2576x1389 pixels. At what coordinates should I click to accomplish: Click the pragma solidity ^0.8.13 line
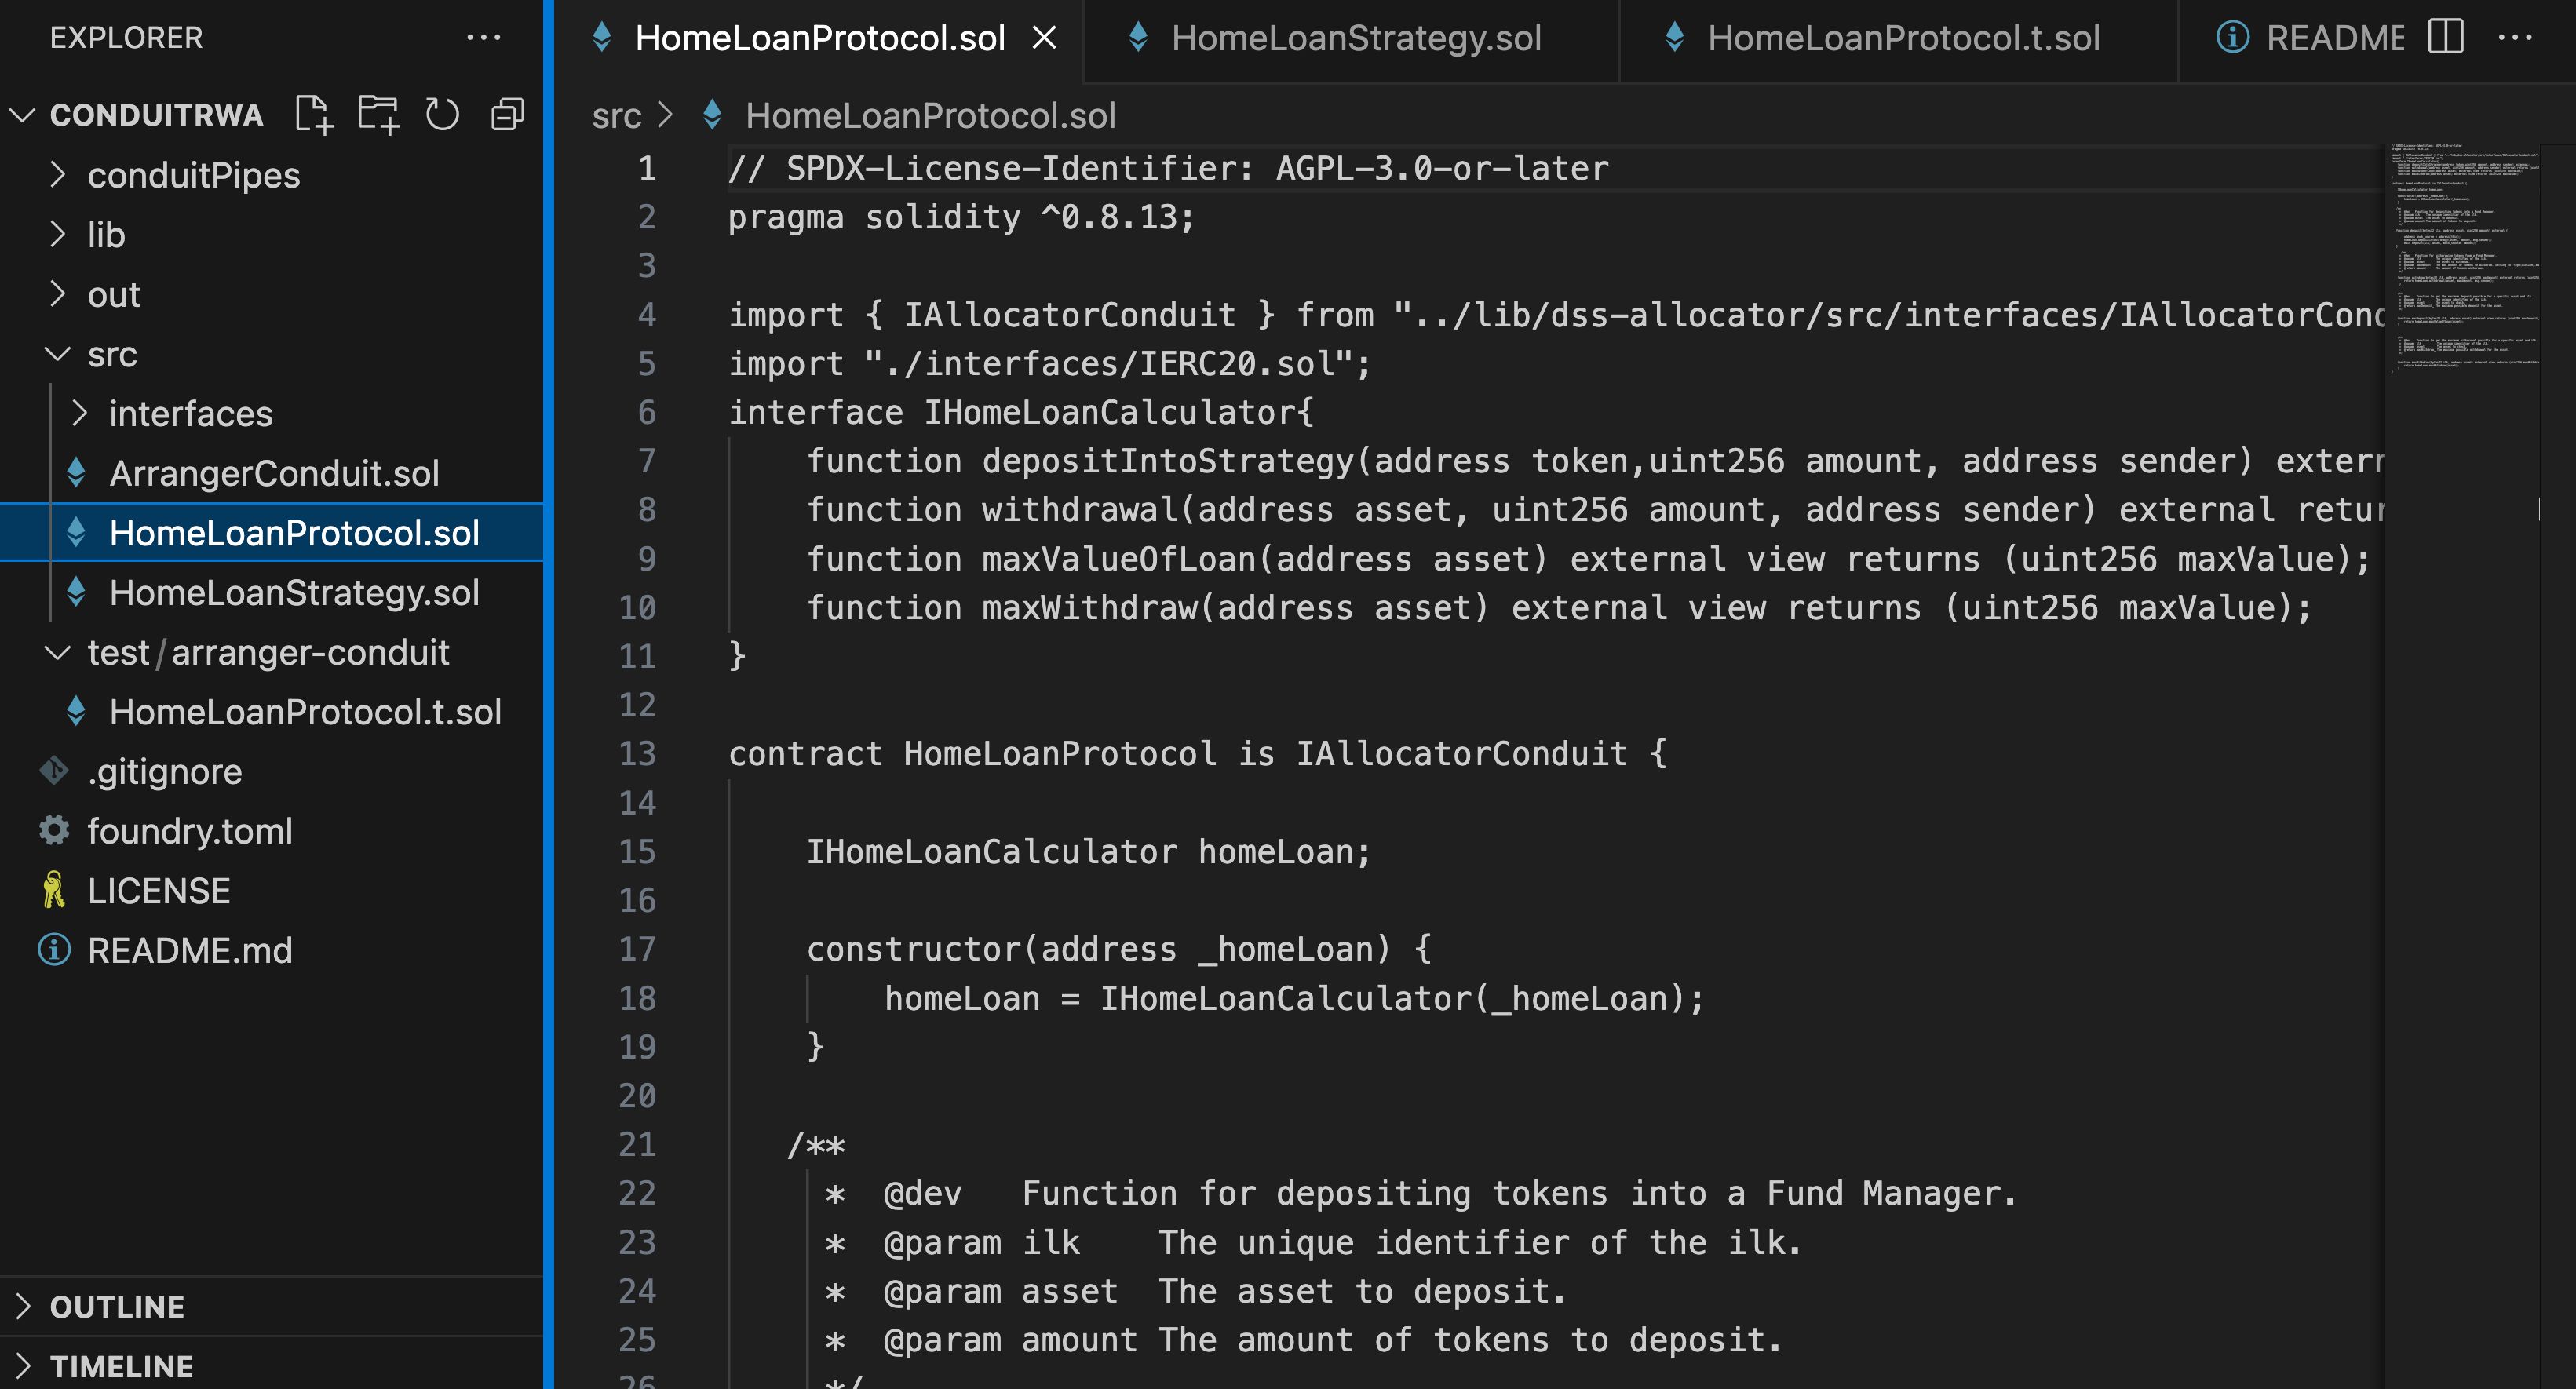(961, 217)
